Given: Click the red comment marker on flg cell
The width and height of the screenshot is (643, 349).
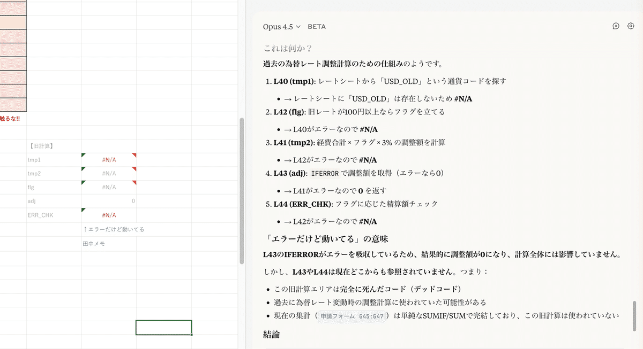Looking at the screenshot, I should point(134,183).
